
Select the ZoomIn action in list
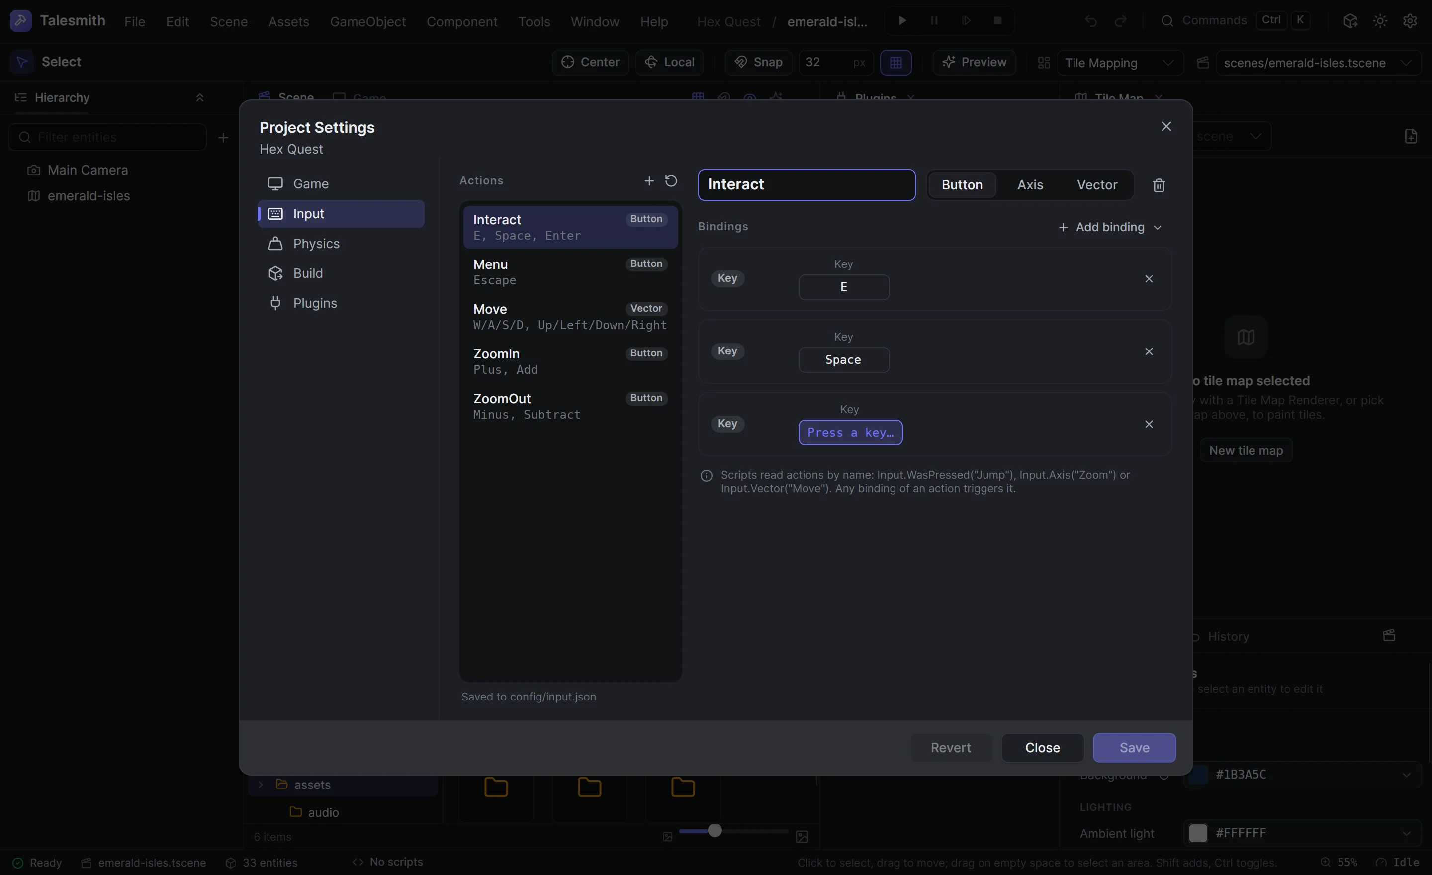[570, 361]
